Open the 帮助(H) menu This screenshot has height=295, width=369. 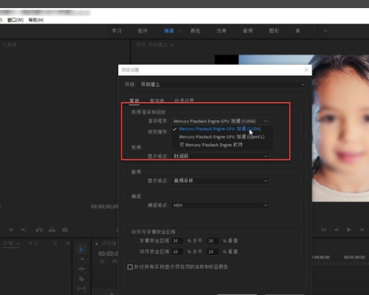(x=36, y=20)
